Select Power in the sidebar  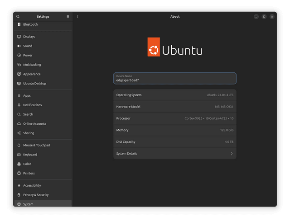click(43, 55)
